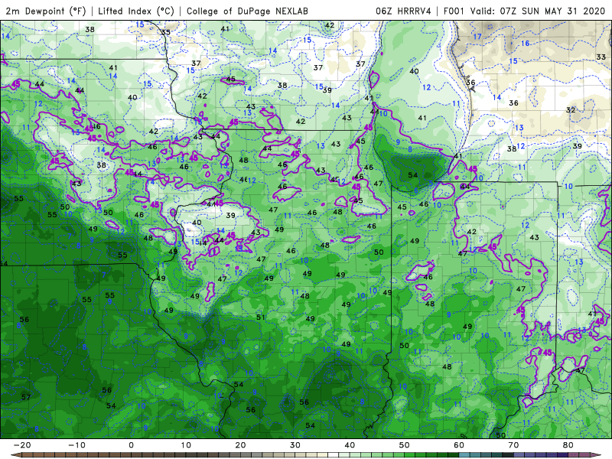Click the dewpoint value 57 on the map
Screen dimensions: 612x459
(26, 397)
